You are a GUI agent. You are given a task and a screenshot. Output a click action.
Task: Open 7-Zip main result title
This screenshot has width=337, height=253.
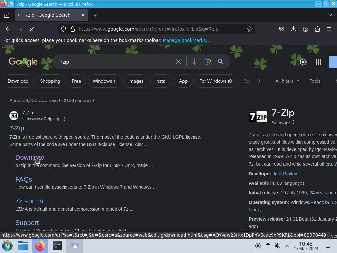16,128
